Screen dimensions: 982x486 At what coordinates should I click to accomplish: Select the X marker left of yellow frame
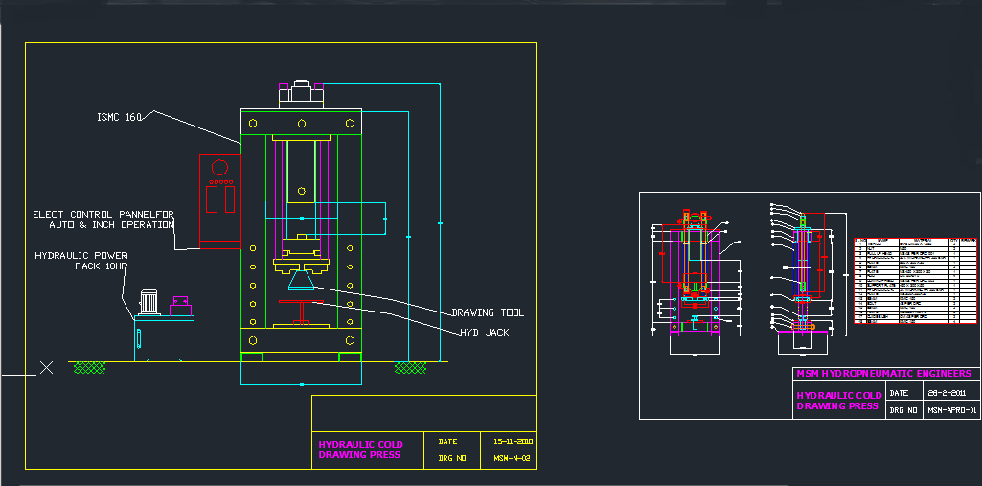[46, 368]
